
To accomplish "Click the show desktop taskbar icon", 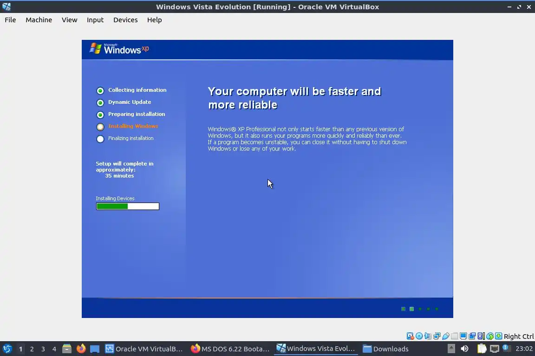I will pos(95,349).
